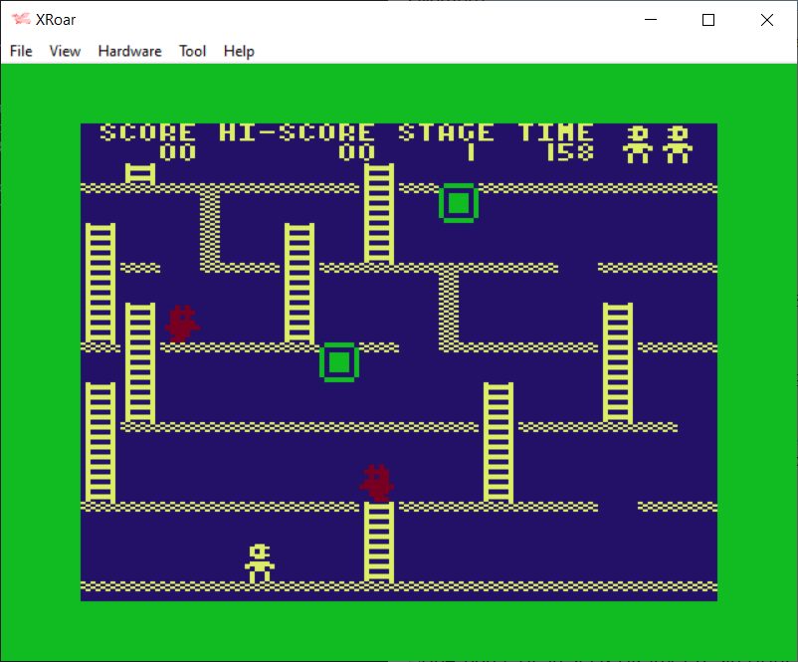Click the red monster on left platform
Screen dimensions: 798x662
(181, 324)
